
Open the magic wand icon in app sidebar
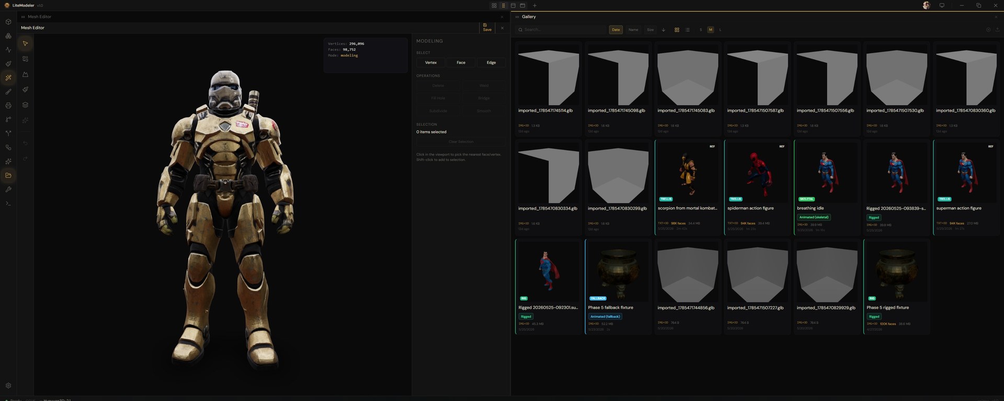8,78
